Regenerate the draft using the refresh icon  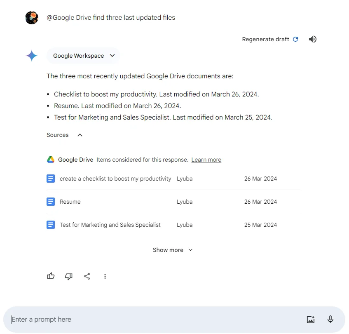click(295, 39)
